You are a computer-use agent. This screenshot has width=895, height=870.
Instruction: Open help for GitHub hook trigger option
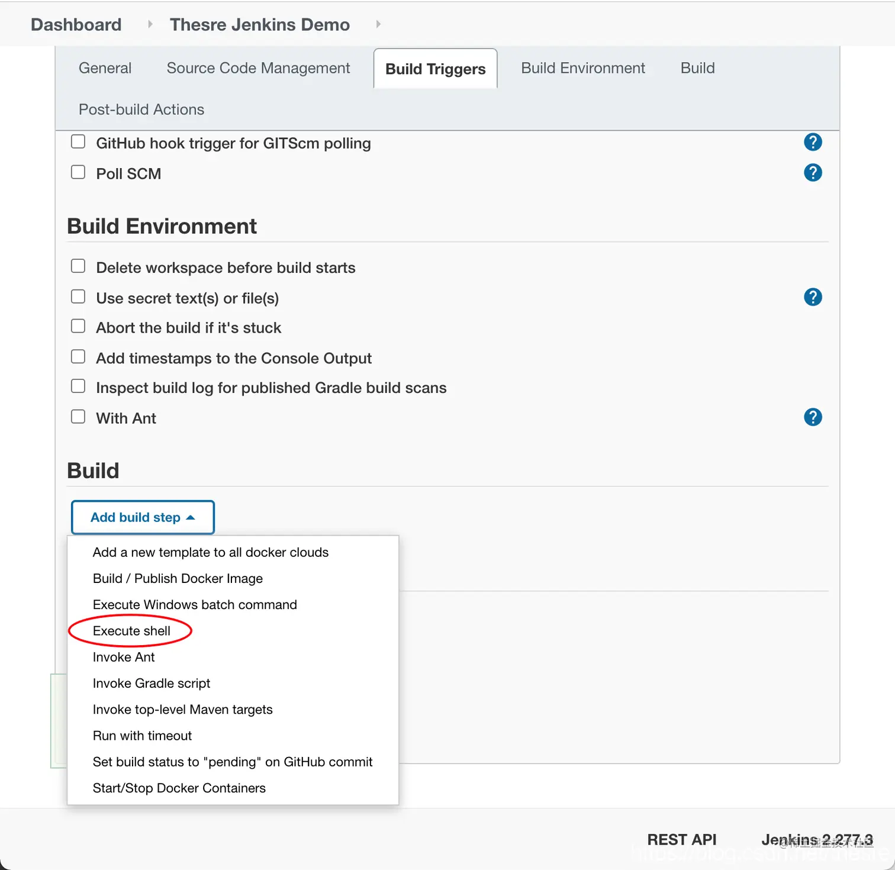[813, 142]
